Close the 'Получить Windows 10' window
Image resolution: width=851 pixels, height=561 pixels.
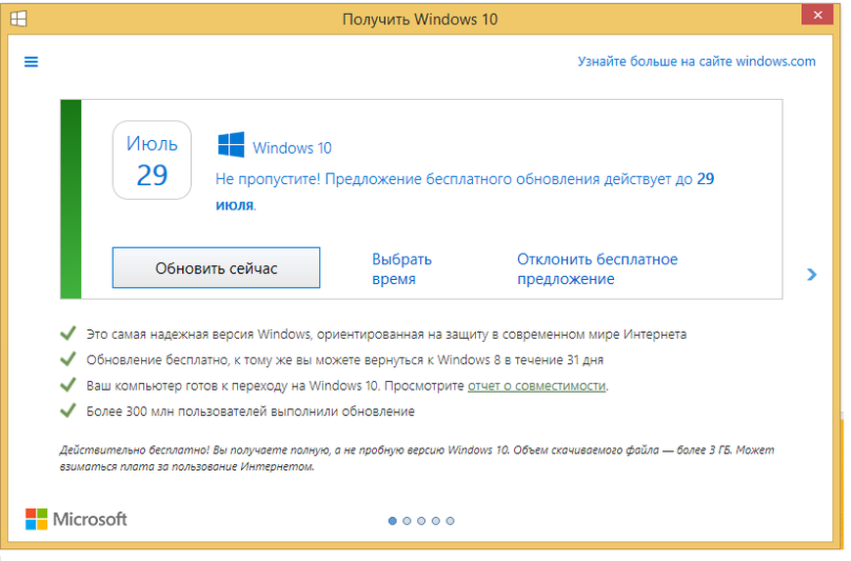tap(818, 15)
